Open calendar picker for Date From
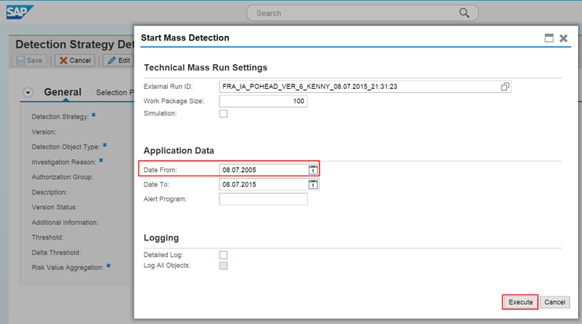 [x=313, y=170]
